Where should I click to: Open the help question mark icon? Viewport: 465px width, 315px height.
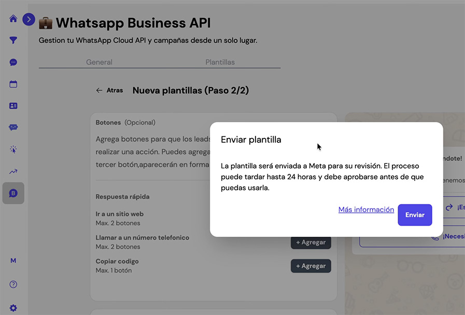(x=12, y=284)
